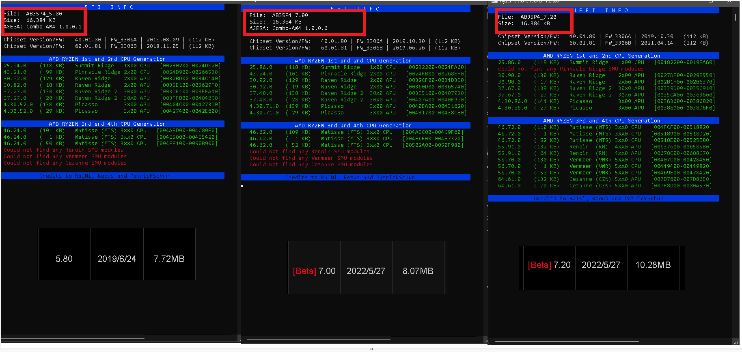Click the 5.80 version cell
This screenshot has height=352, width=742.
click(x=64, y=254)
